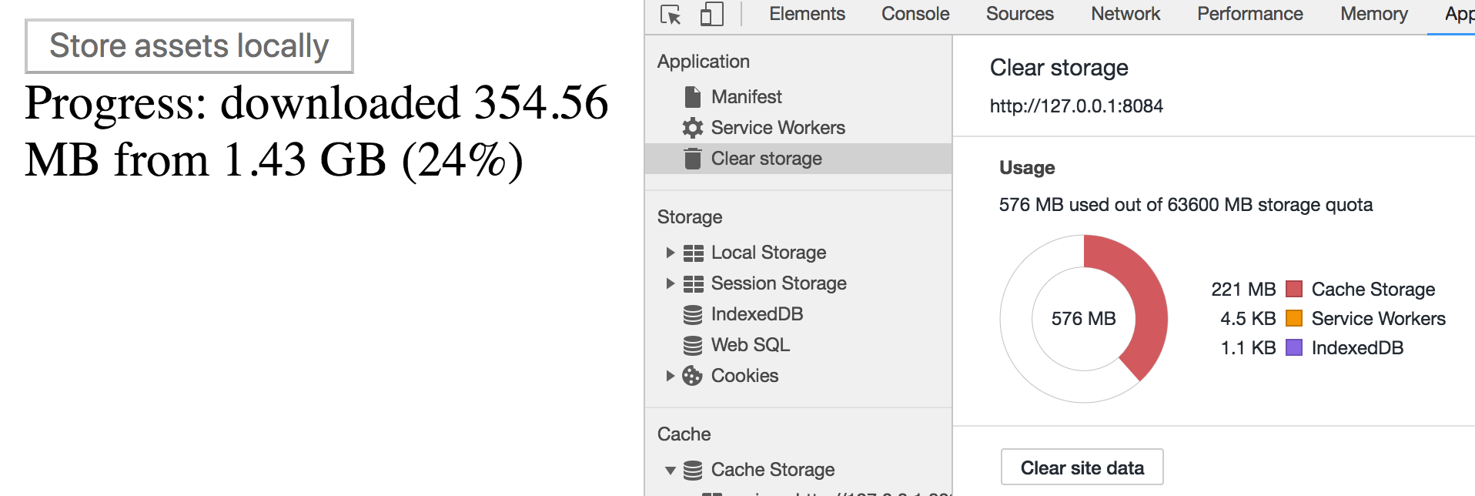Screen dimensions: 1475x496
Task: Click the IndexedDB database icon
Action: (x=693, y=314)
